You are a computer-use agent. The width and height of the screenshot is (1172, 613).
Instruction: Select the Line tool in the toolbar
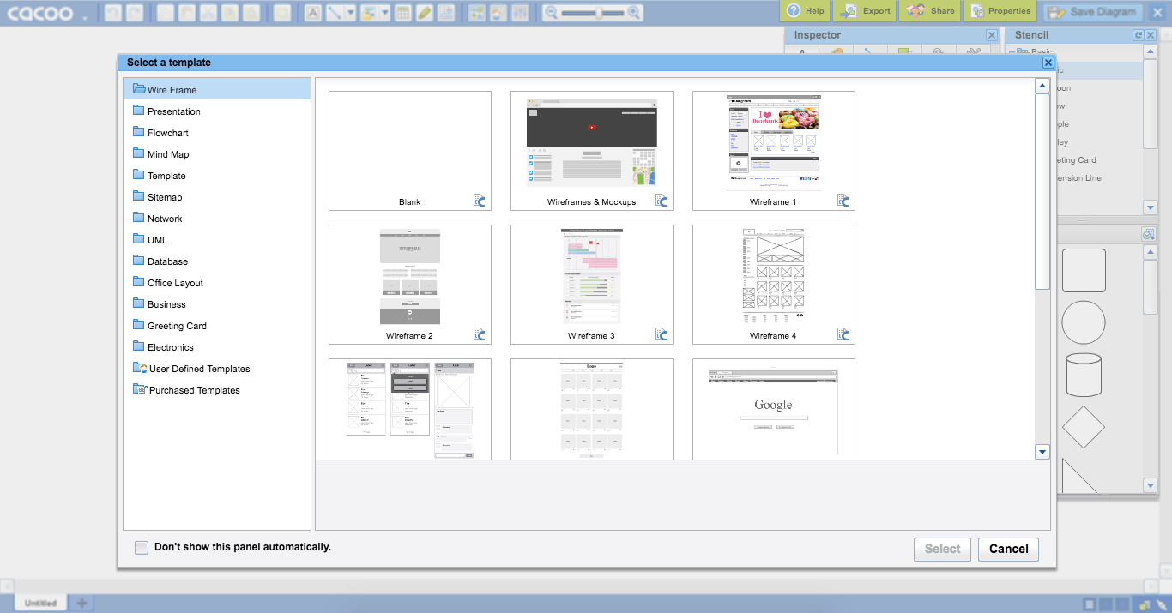[334, 13]
